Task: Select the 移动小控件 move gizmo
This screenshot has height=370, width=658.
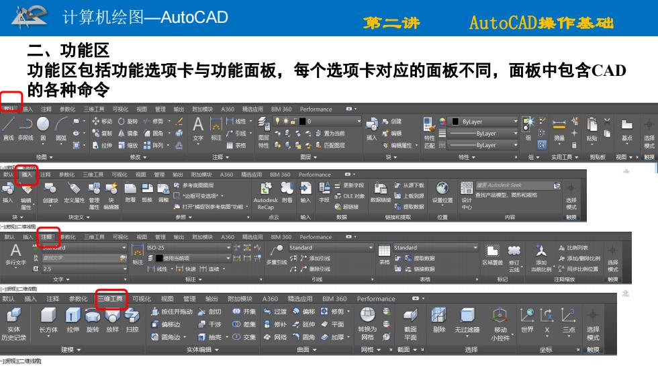Action: click(500, 324)
